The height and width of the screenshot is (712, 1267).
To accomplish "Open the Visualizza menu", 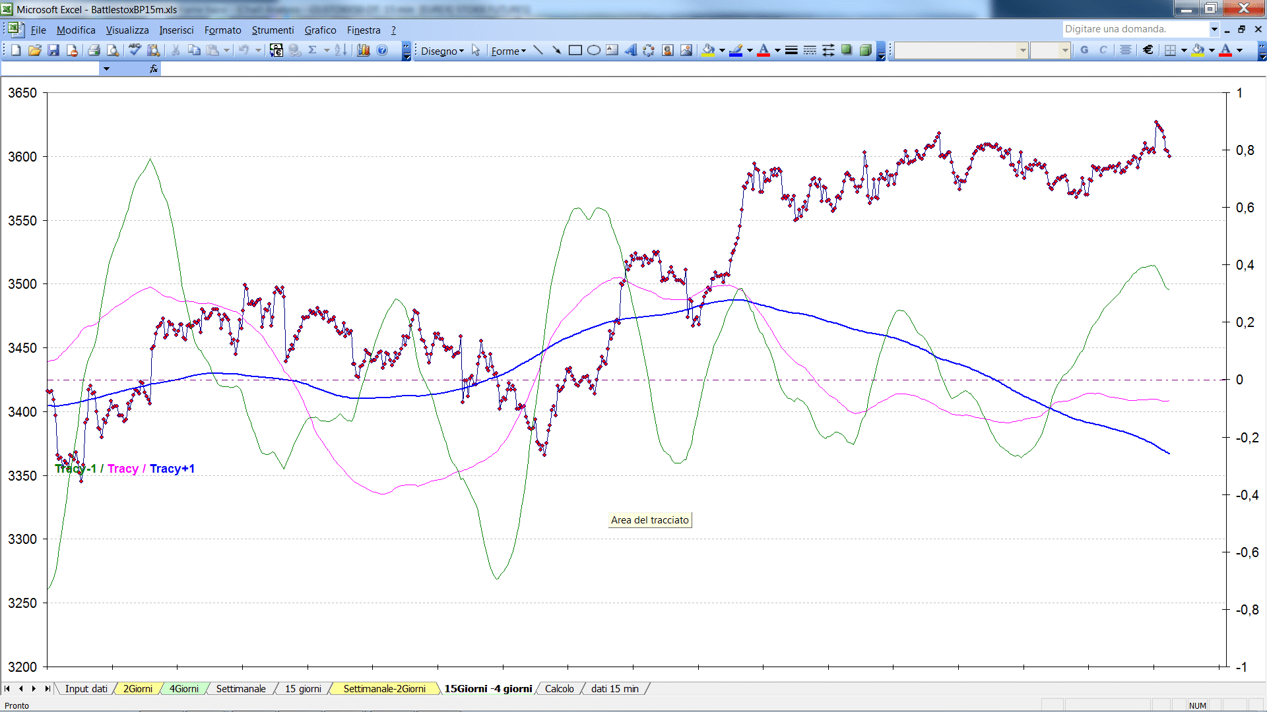I will [127, 30].
